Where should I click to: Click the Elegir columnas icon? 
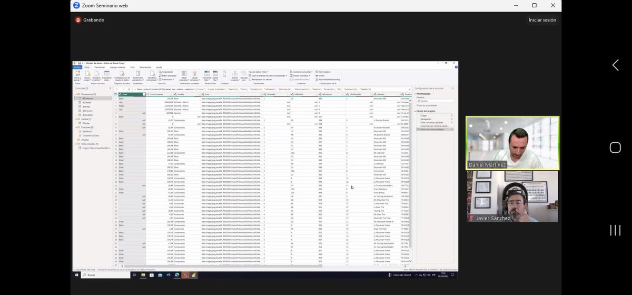pos(184,74)
